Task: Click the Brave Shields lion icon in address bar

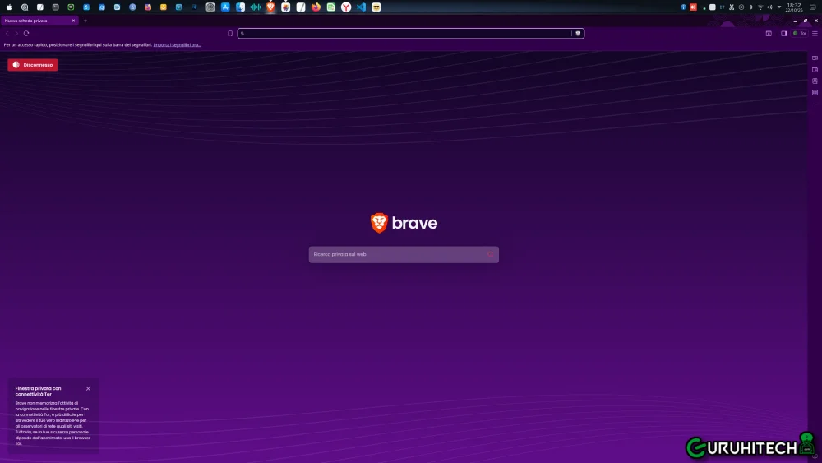Action: [x=578, y=34]
